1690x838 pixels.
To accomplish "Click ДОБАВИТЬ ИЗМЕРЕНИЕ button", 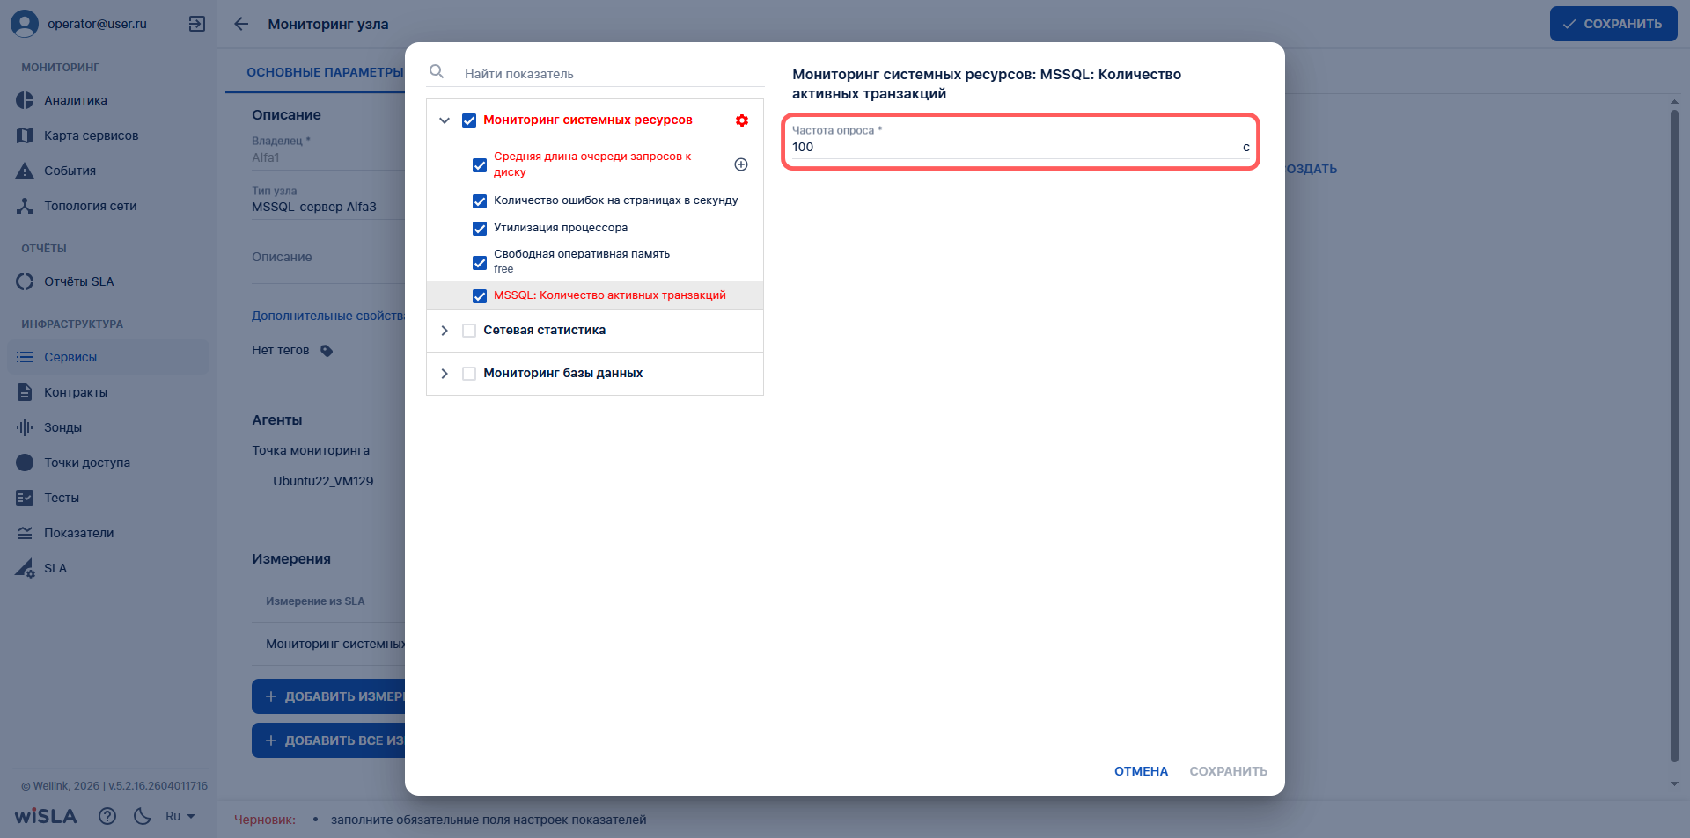I will point(330,696).
